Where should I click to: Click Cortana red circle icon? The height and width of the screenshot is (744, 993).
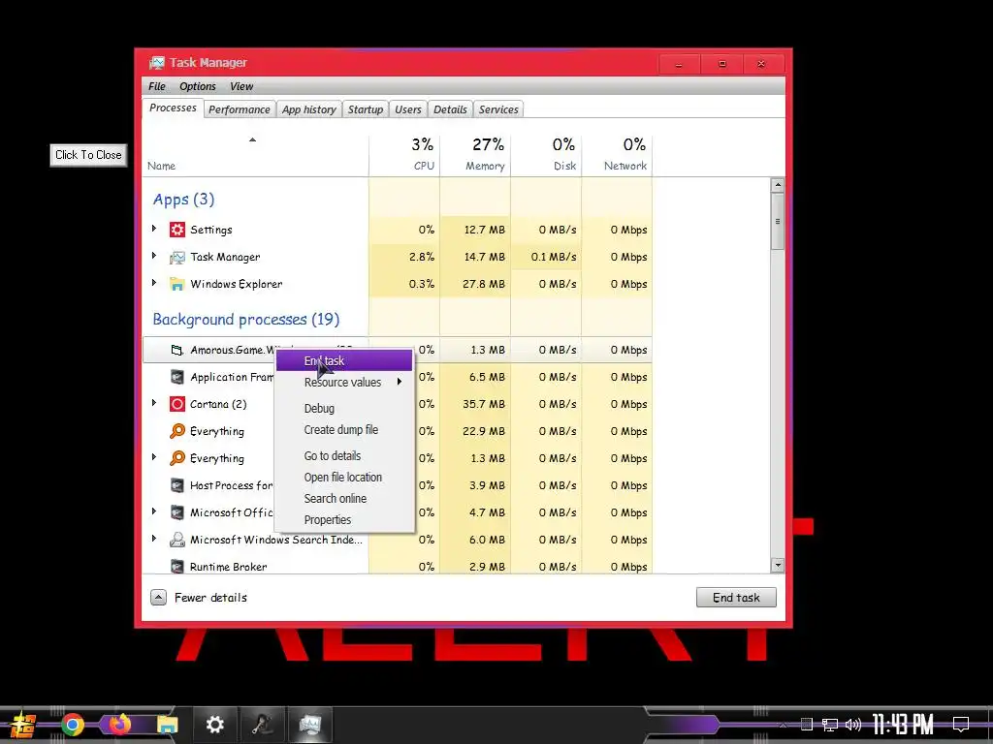click(177, 404)
